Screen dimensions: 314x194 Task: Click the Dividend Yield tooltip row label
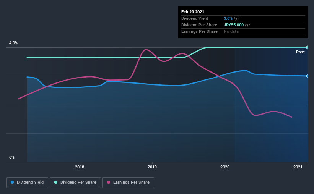[x=195, y=18]
